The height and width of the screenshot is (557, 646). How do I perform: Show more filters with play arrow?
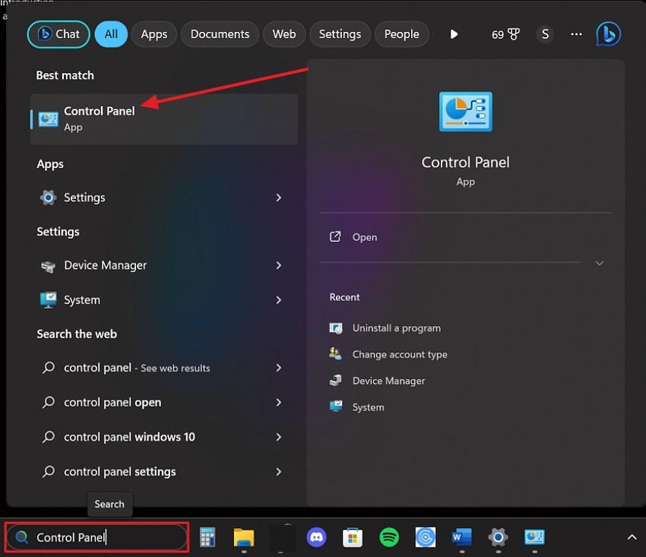click(454, 34)
